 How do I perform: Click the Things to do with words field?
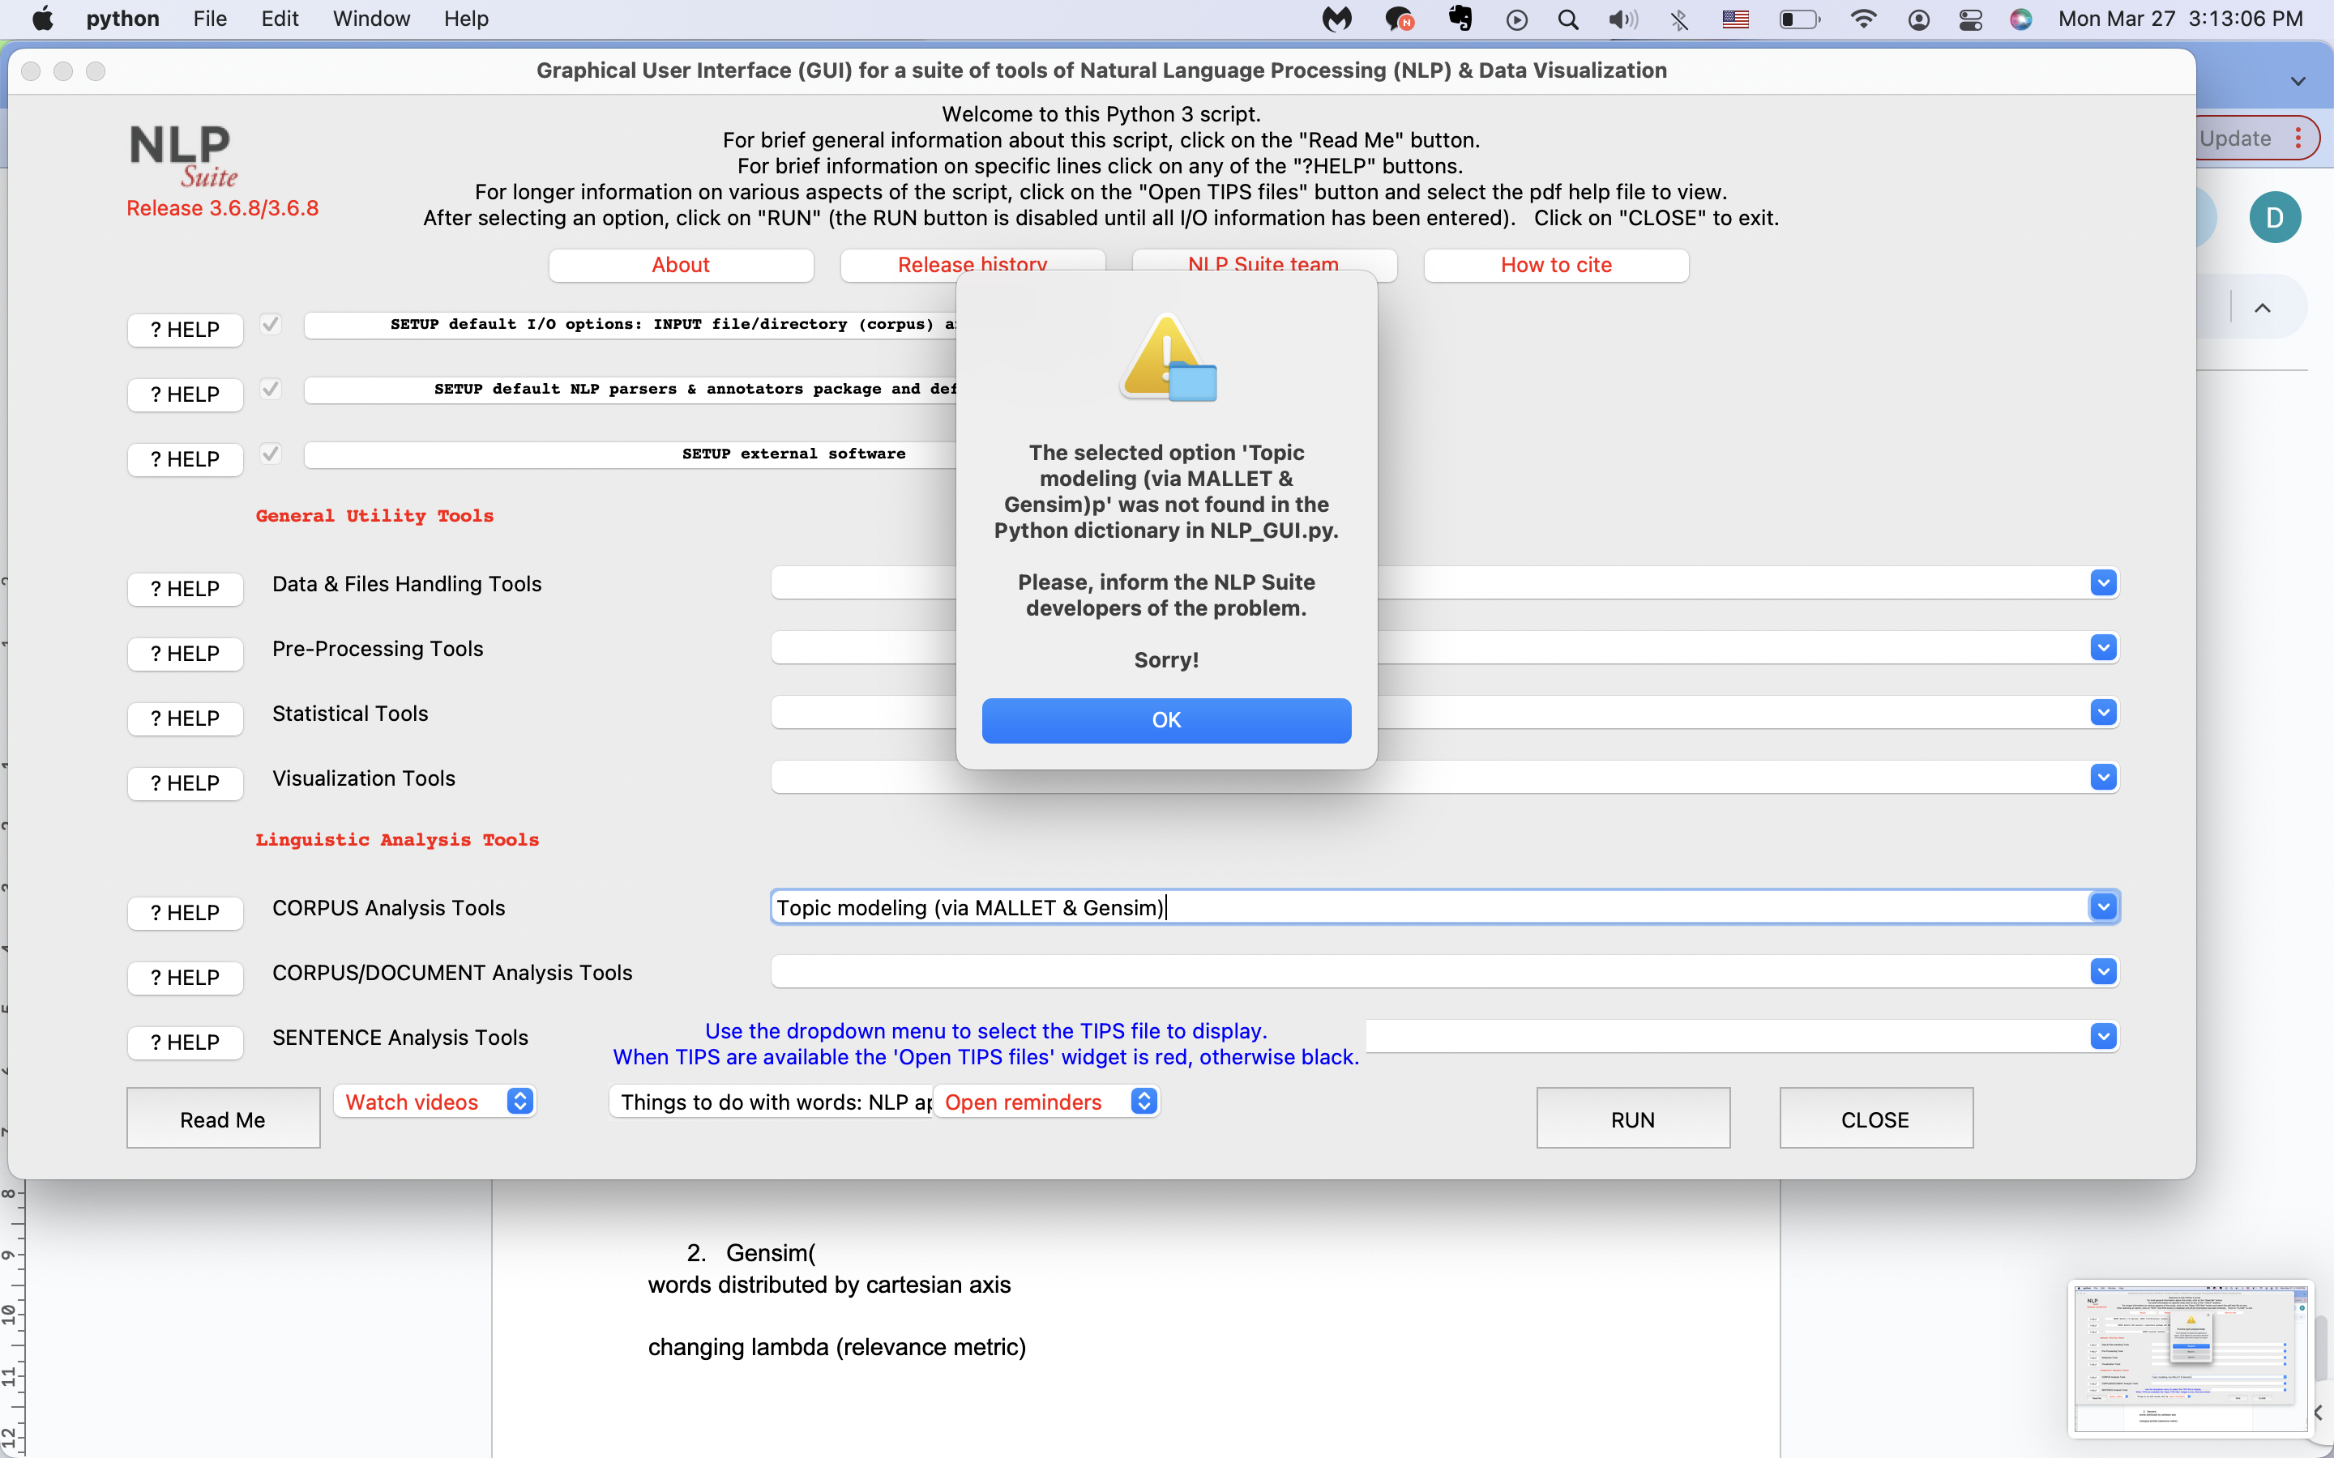(x=772, y=1102)
